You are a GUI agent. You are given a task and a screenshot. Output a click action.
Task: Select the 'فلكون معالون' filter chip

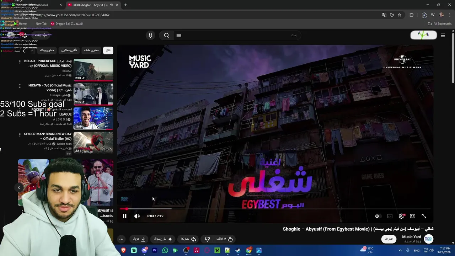pyautogui.click(x=69, y=50)
